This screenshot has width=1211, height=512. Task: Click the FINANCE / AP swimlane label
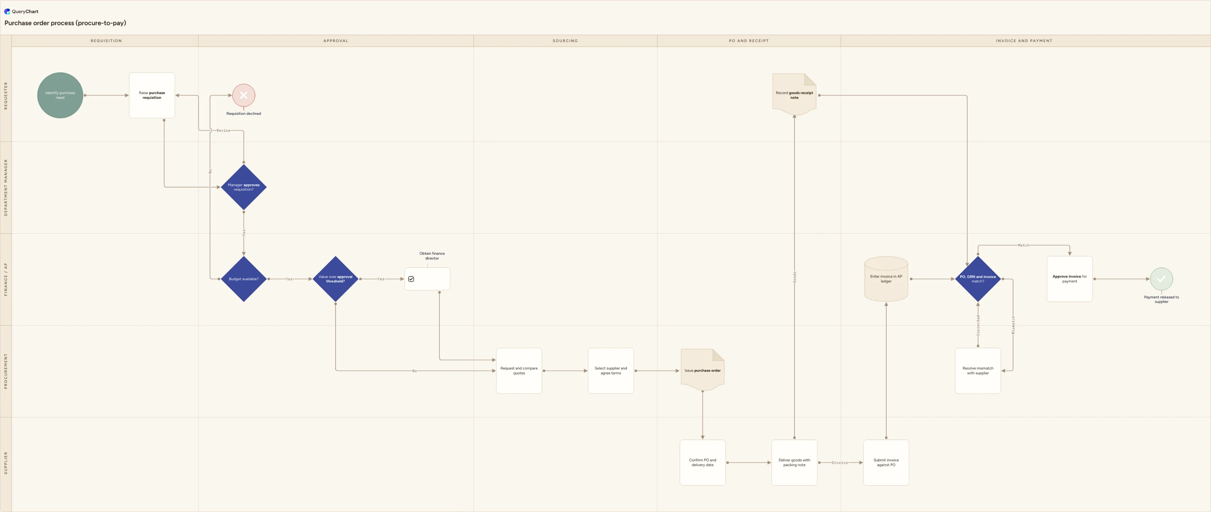(6, 279)
